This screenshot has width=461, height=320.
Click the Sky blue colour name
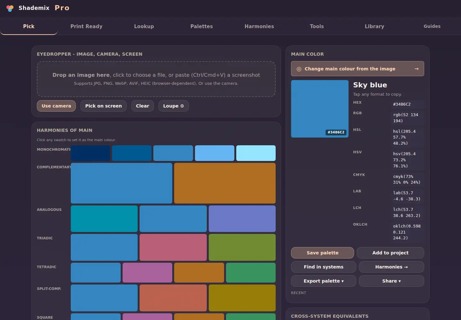tap(370, 85)
